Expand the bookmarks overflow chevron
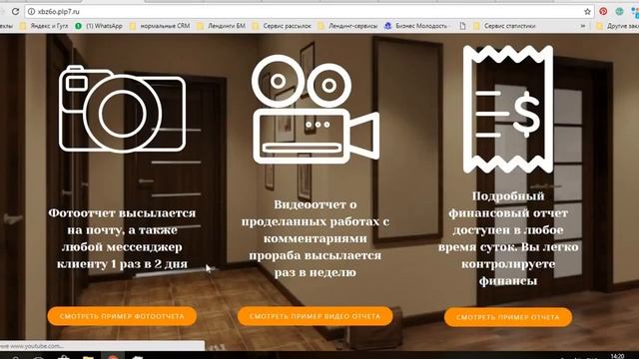Viewport: 639px width, 359px height. coord(583,26)
